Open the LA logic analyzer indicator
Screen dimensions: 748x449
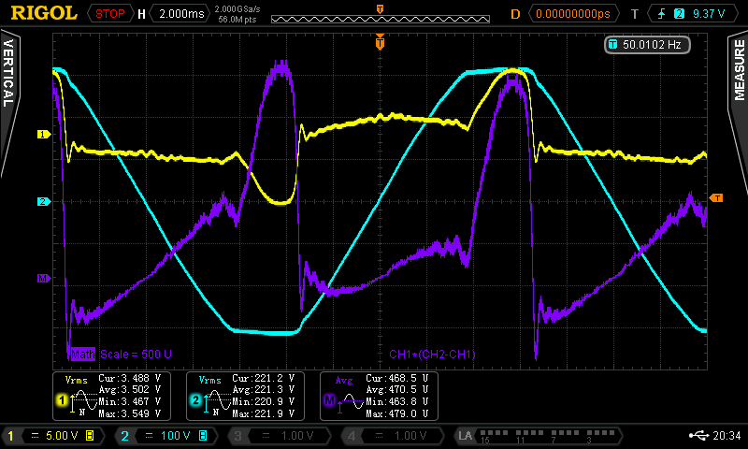539,436
